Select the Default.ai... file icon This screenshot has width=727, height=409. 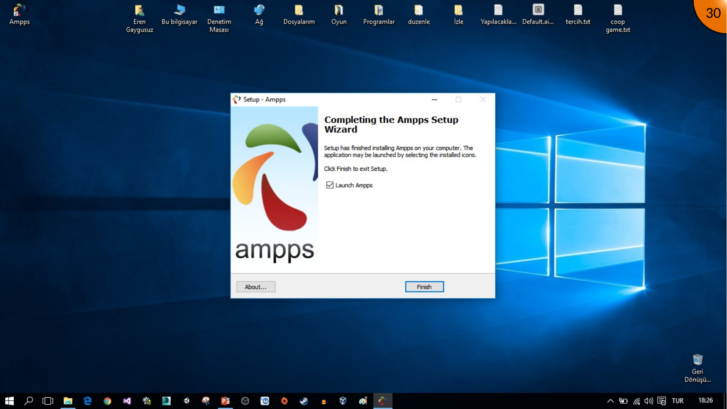click(x=538, y=15)
